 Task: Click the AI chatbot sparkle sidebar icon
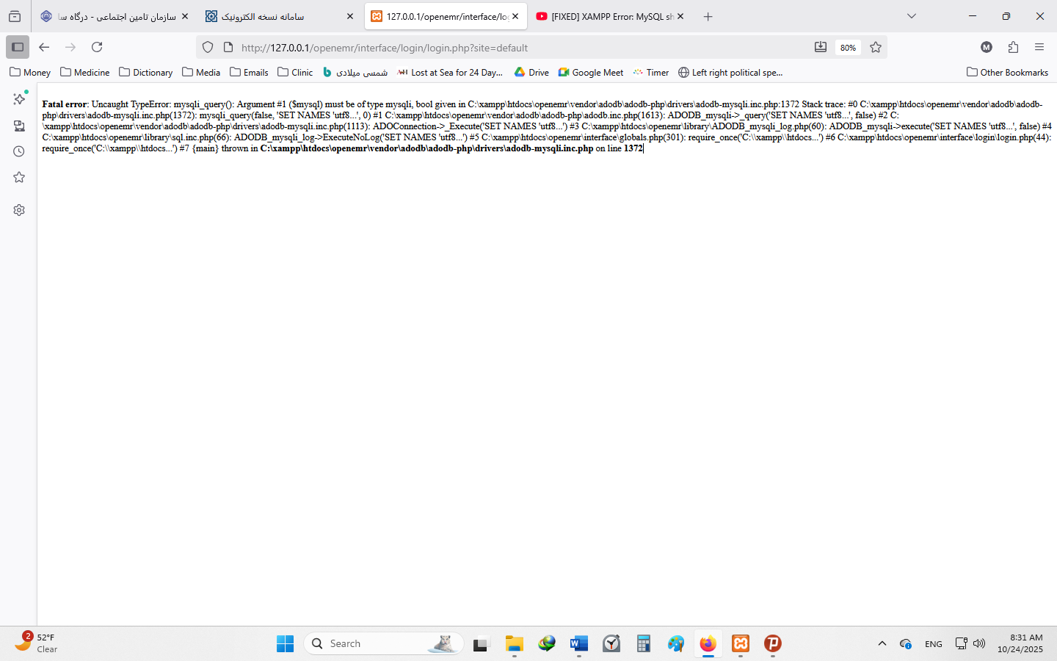point(19,99)
